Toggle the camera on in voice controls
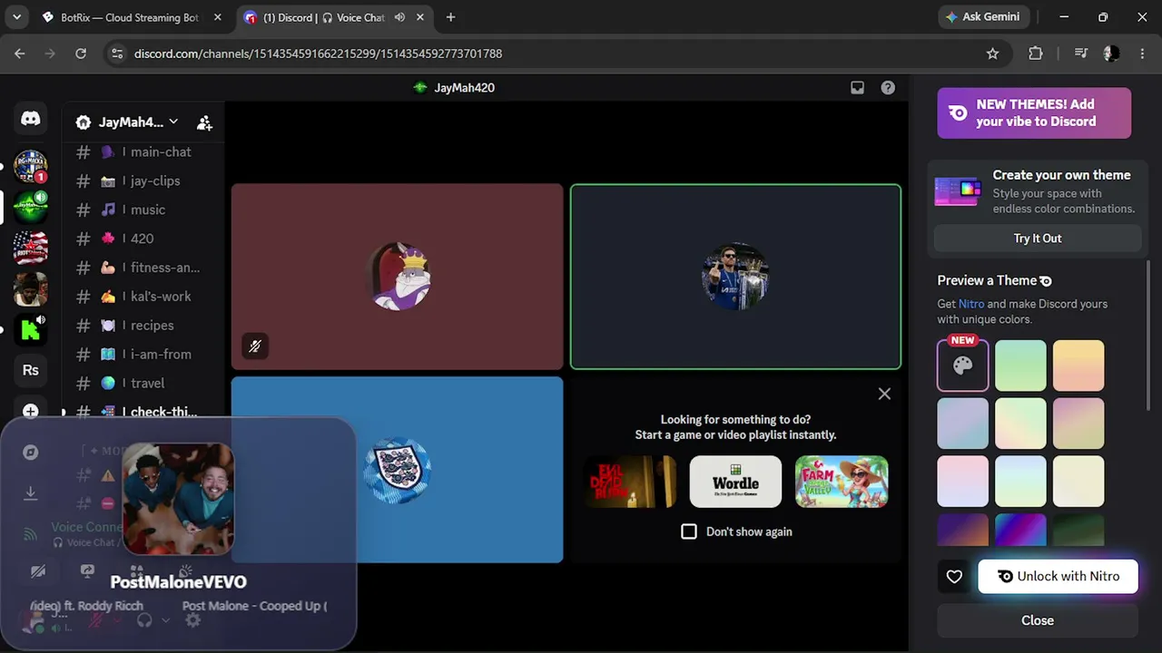 [38, 571]
